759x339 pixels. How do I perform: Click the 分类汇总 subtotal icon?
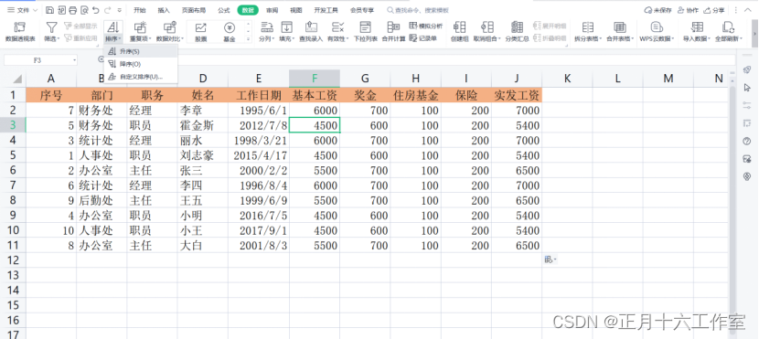point(517,27)
